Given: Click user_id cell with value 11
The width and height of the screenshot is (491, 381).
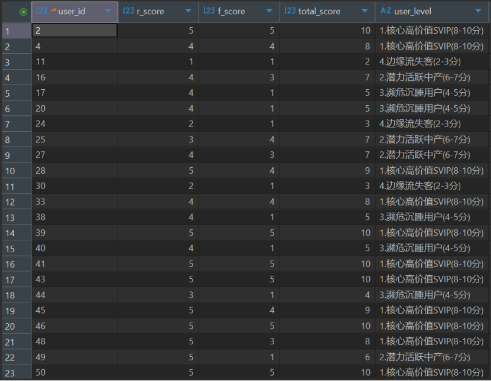Looking at the screenshot, I should pos(74,61).
